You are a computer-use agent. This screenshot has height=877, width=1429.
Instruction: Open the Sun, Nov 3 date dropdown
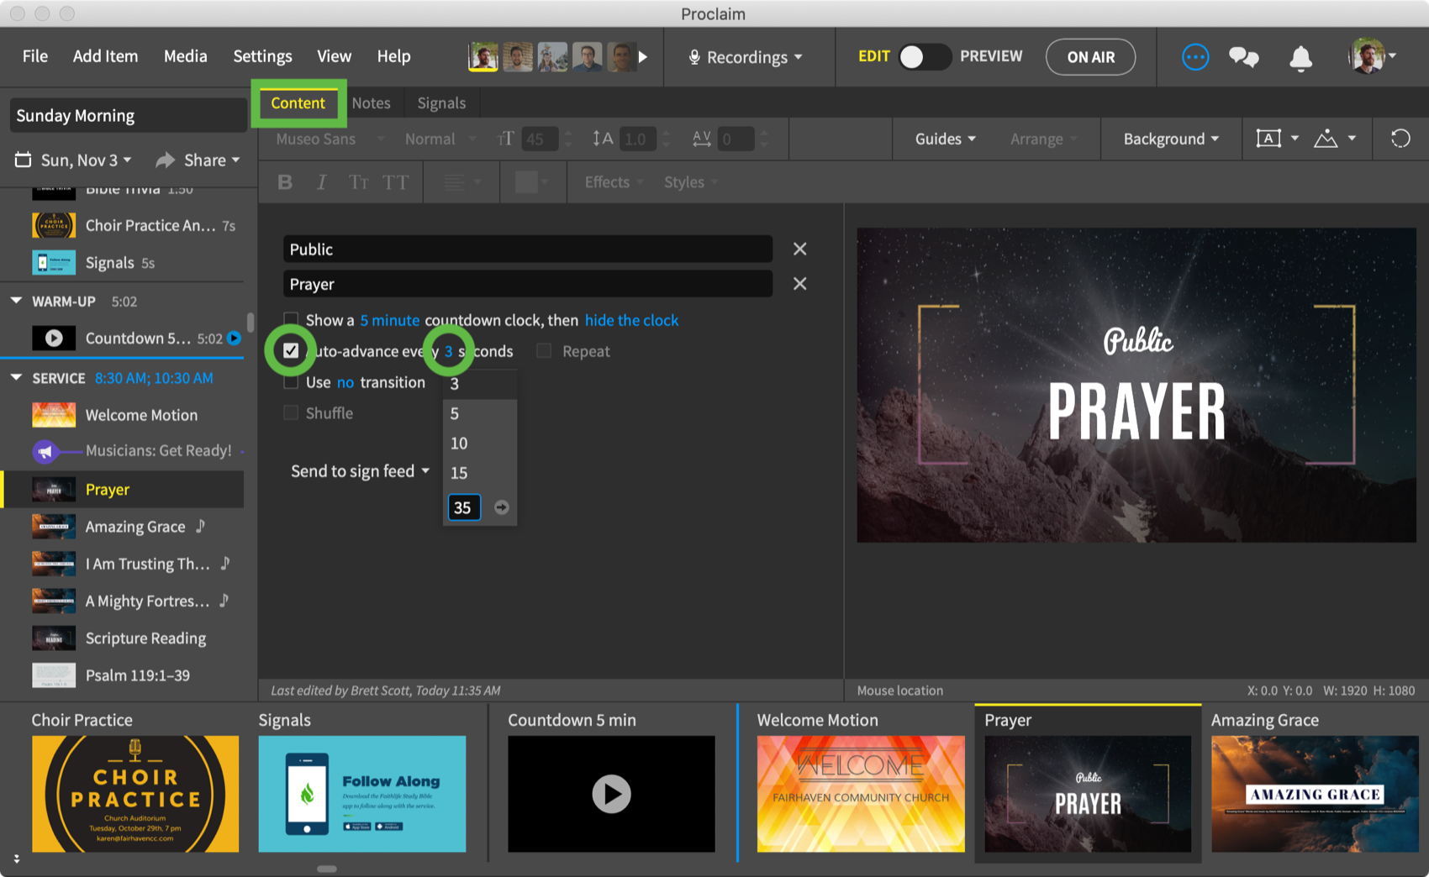(x=86, y=160)
